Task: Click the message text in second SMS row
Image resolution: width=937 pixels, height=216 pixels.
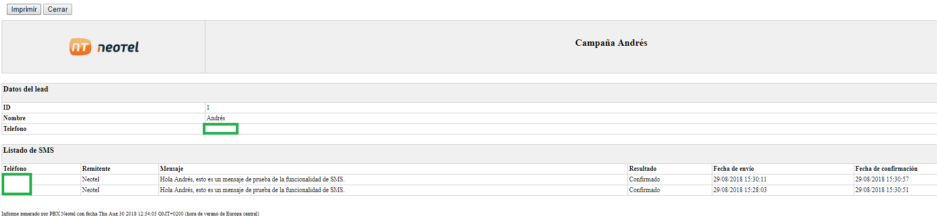Action: pyautogui.click(x=252, y=190)
